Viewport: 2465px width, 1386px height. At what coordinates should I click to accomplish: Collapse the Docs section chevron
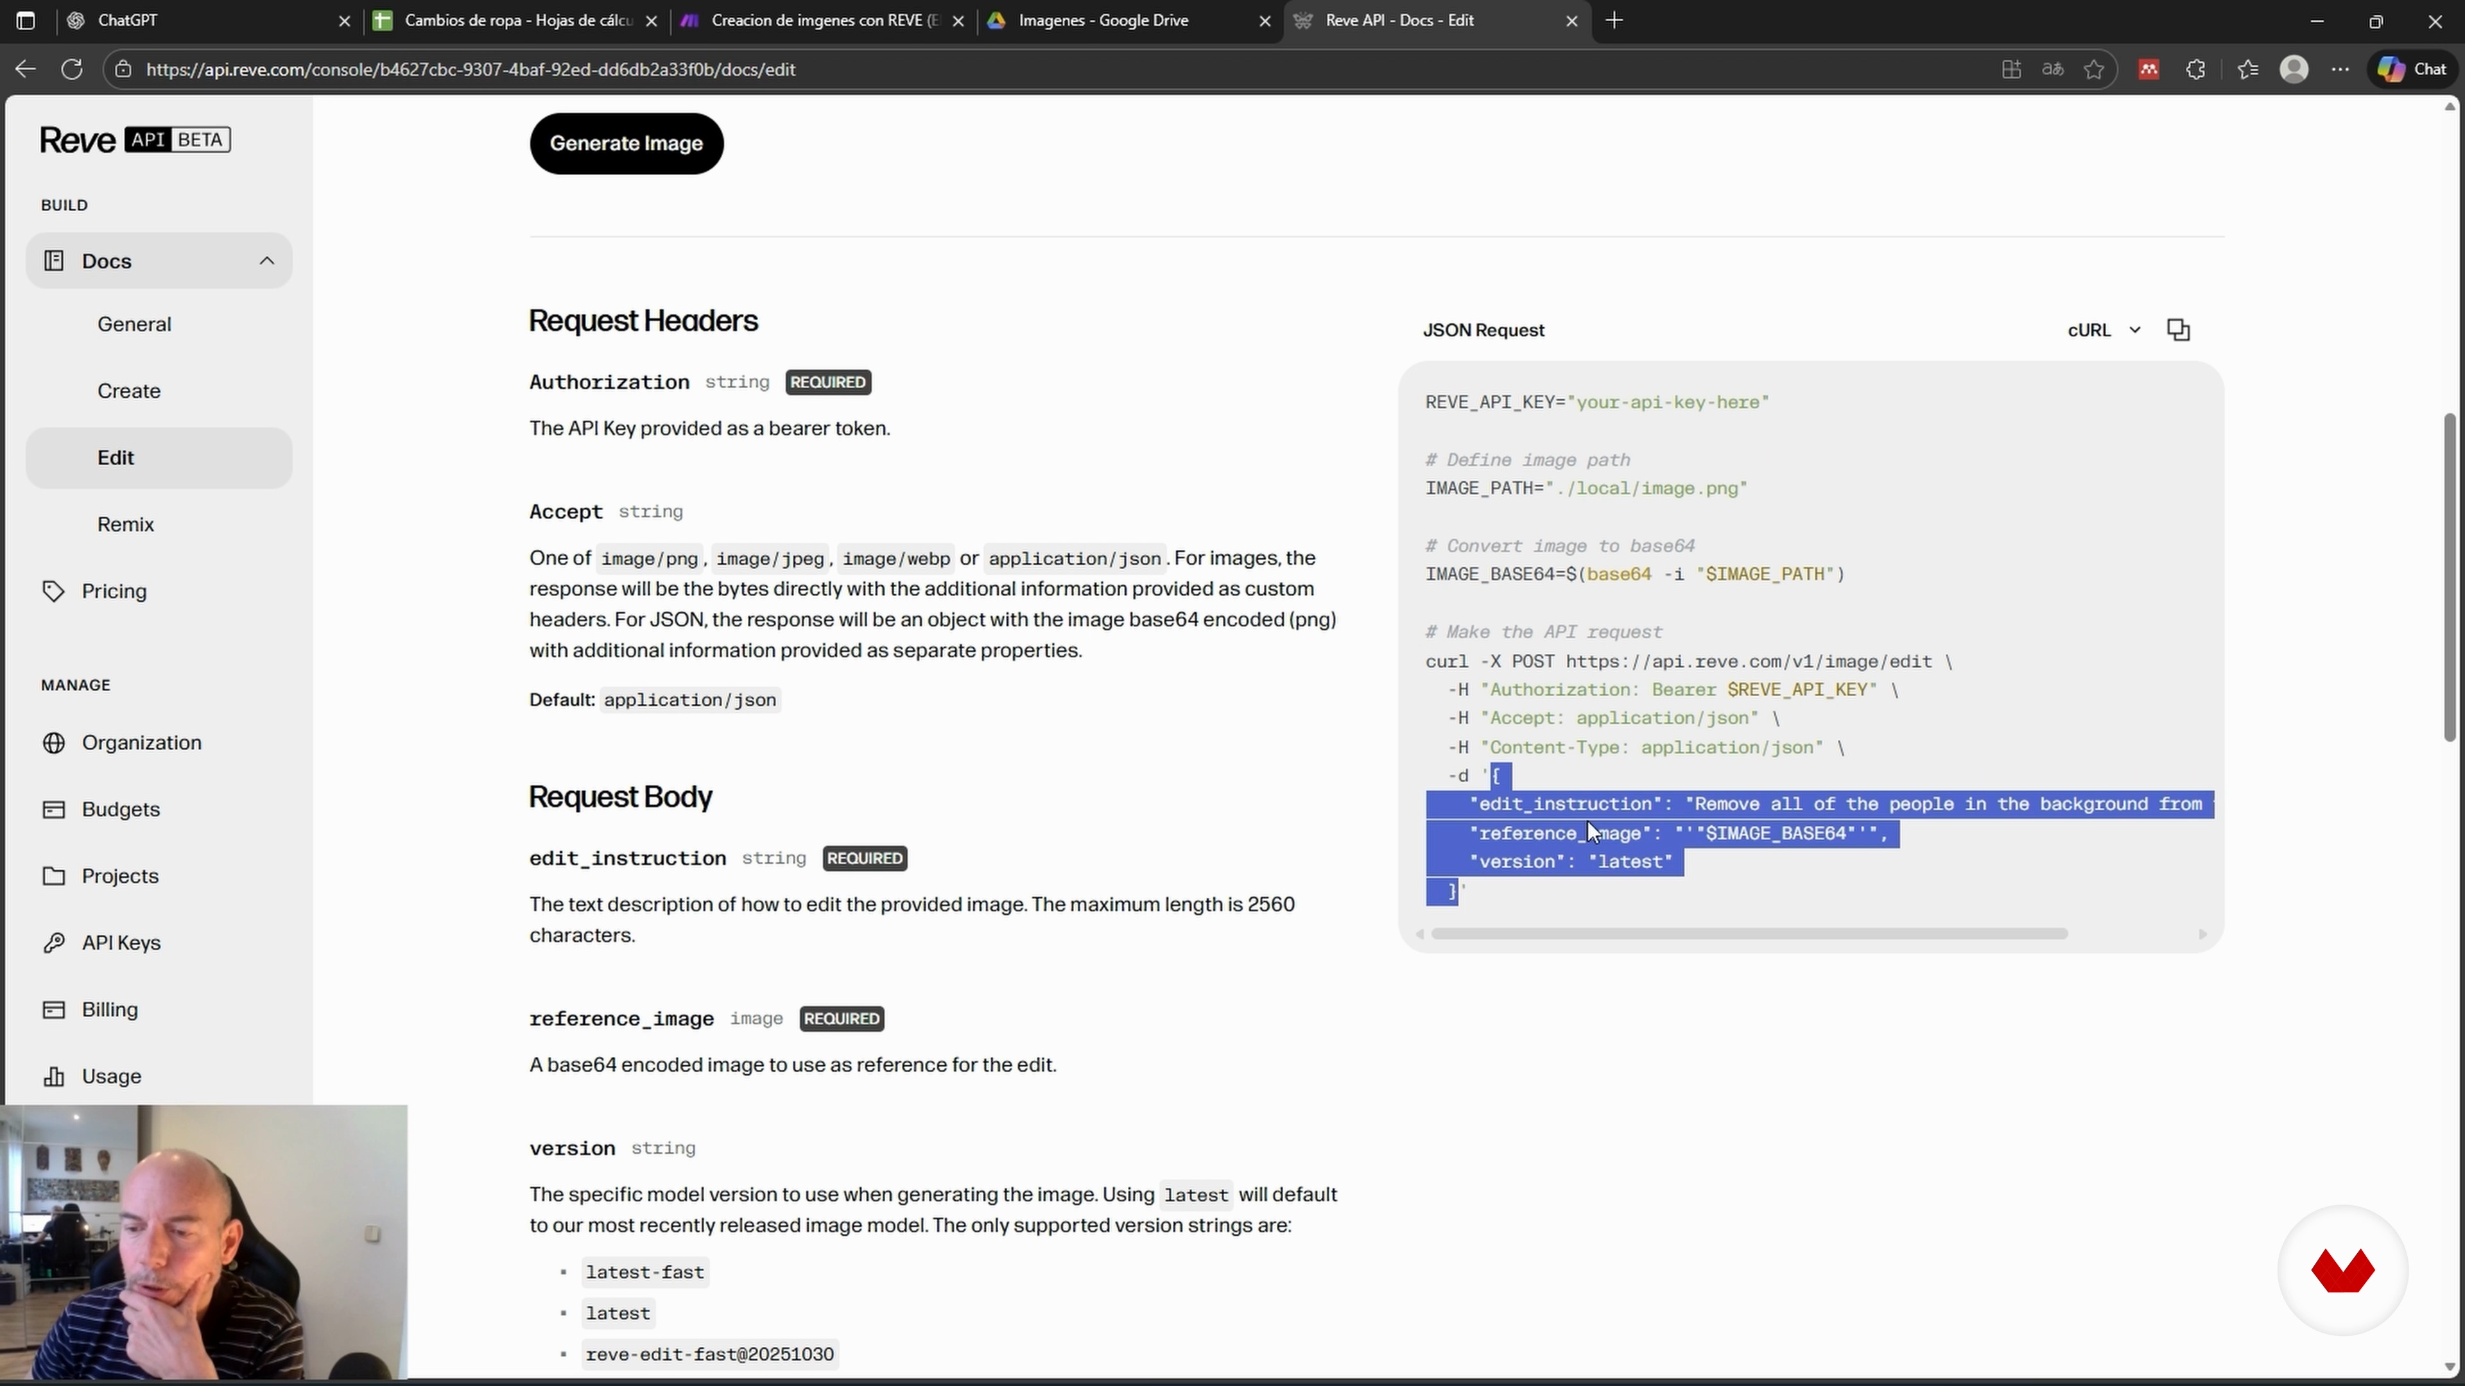(x=267, y=260)
